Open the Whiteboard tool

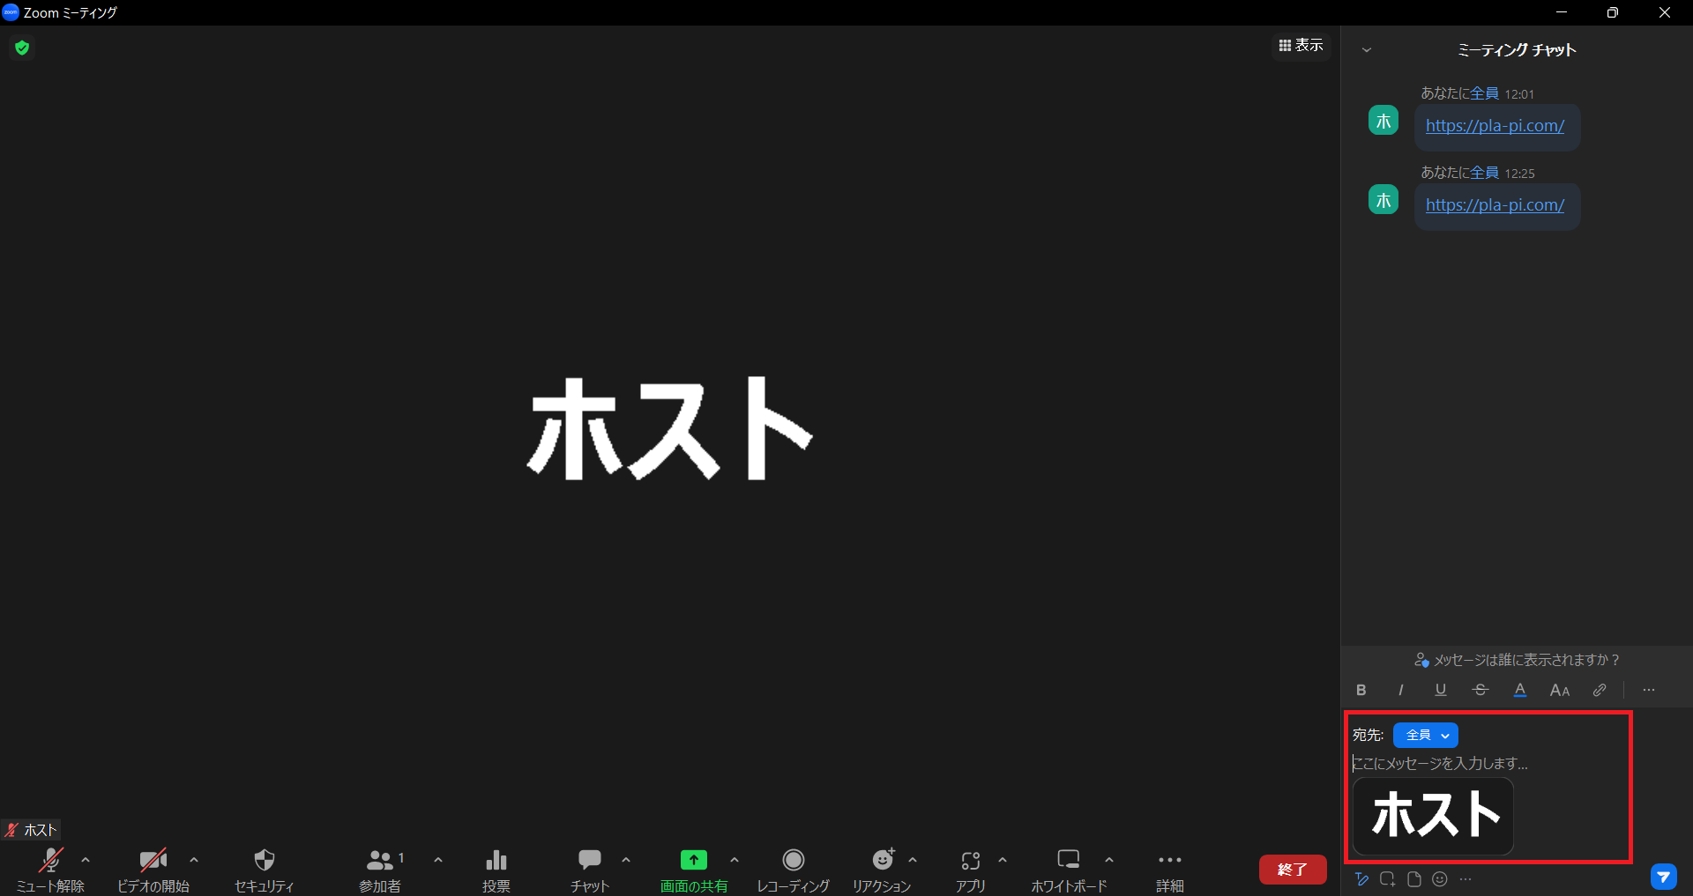point(1069,861)
